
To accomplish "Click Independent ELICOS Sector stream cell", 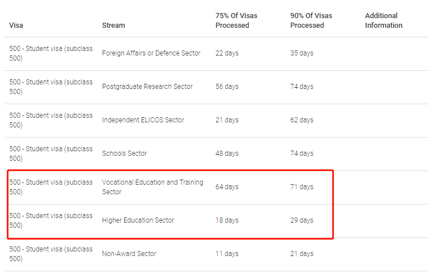I will point(143,120).
